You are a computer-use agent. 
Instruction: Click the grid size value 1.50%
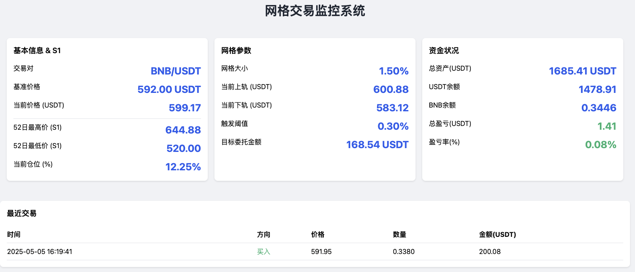[x=394, y=71]
